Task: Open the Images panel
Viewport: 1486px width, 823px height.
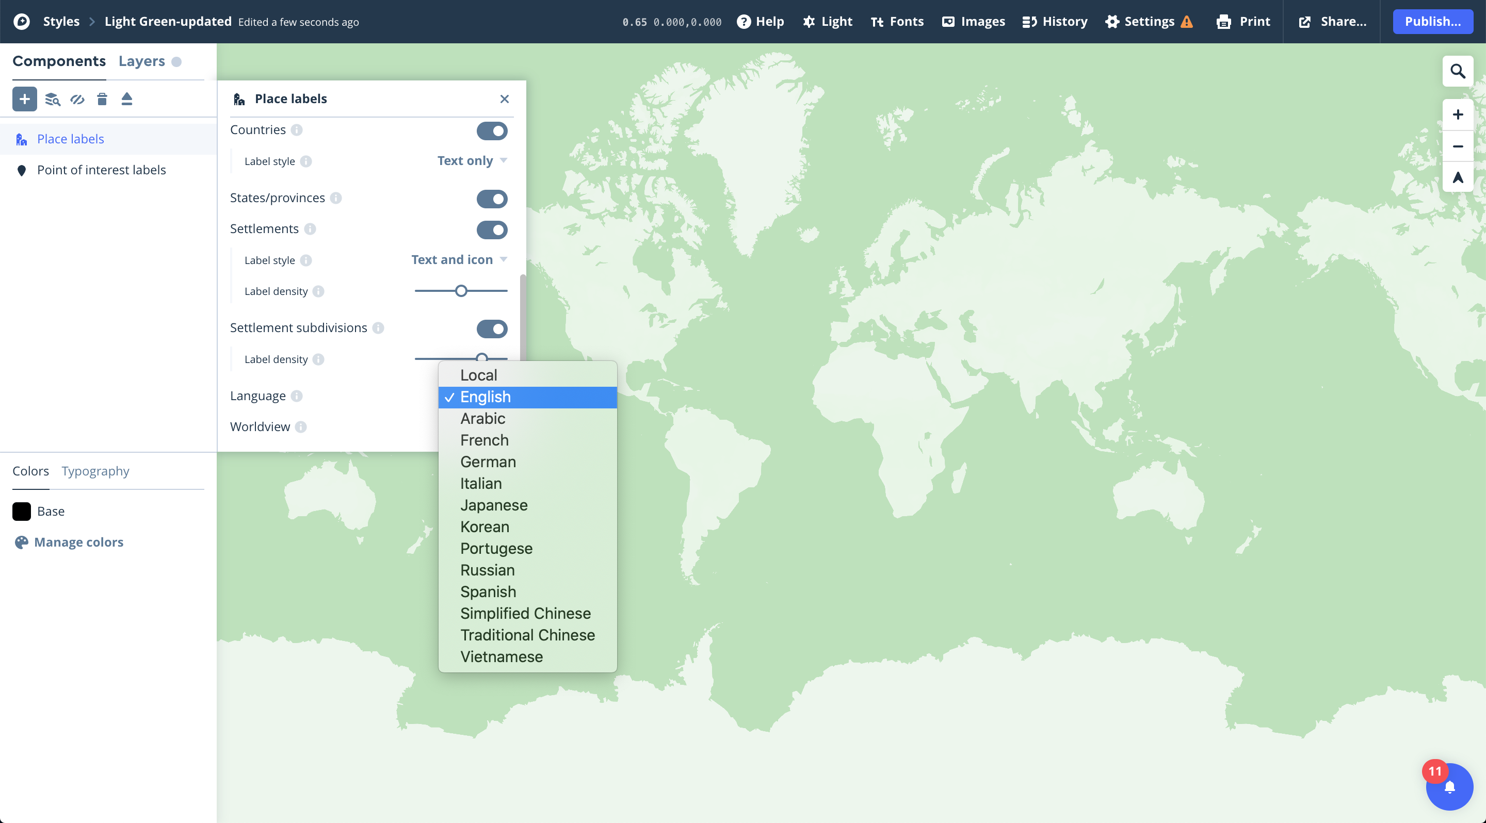Action: coord(973,21)
